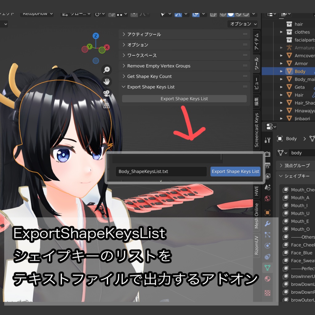
Task: Open the Render properties tab
Action: click(267, 154)
